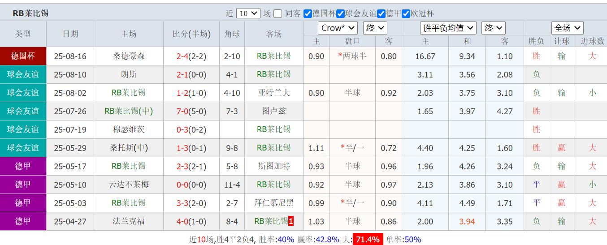Disable the 德甲 league checkbox
The height and width of the screenshot is (245, 607).
tap(382, 13)
